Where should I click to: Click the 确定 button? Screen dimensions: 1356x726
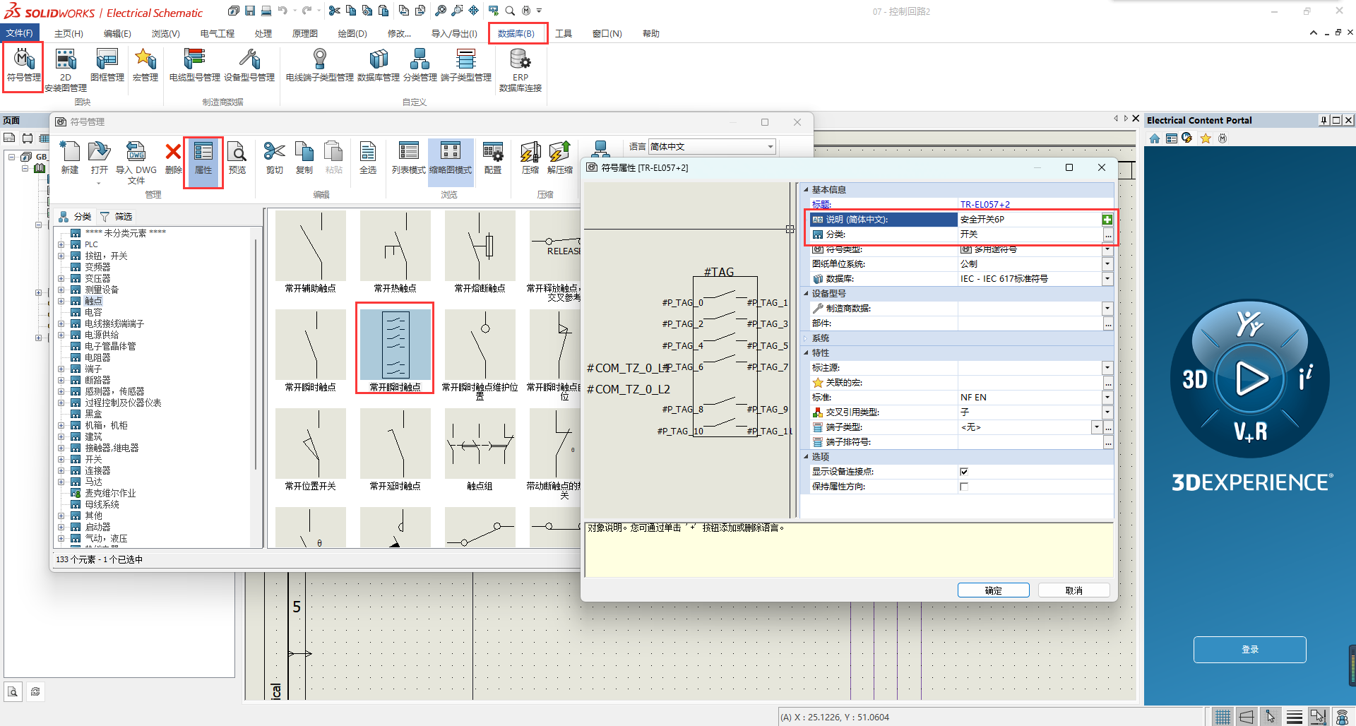pos(993,590)
